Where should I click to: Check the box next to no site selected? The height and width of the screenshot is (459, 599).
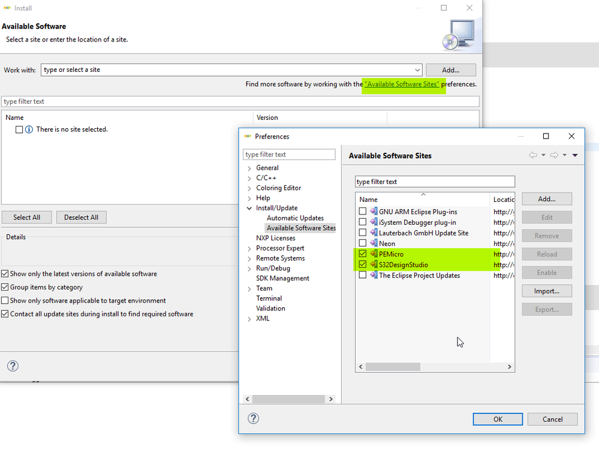(x=19, y=129)
